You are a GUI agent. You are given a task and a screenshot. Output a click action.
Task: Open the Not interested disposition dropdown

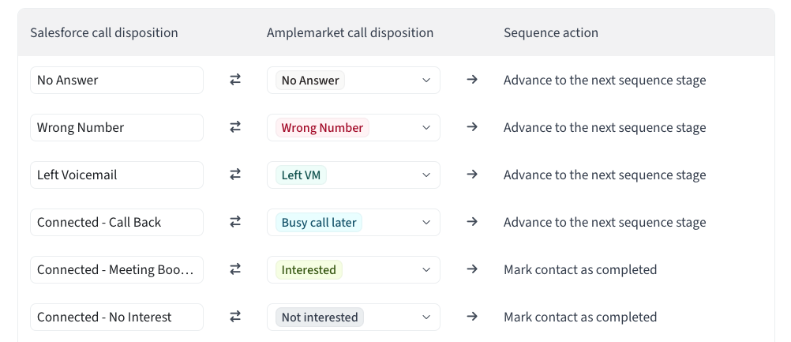pyautogui.click(x=353, y=317)
